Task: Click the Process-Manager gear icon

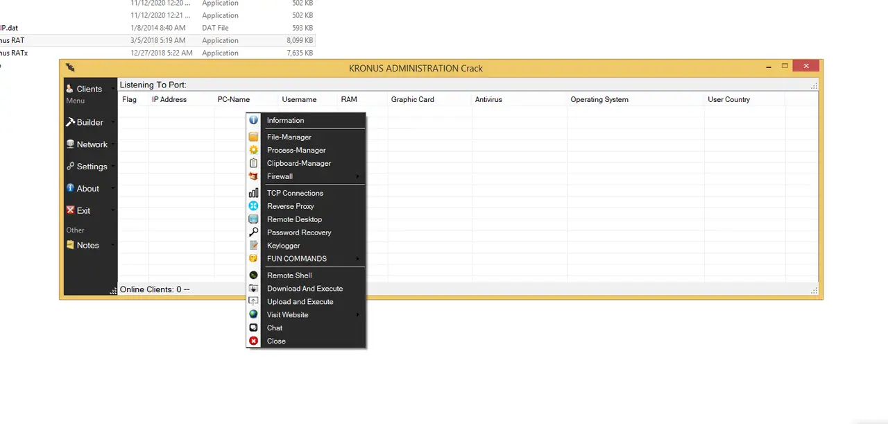Action: 253,150
